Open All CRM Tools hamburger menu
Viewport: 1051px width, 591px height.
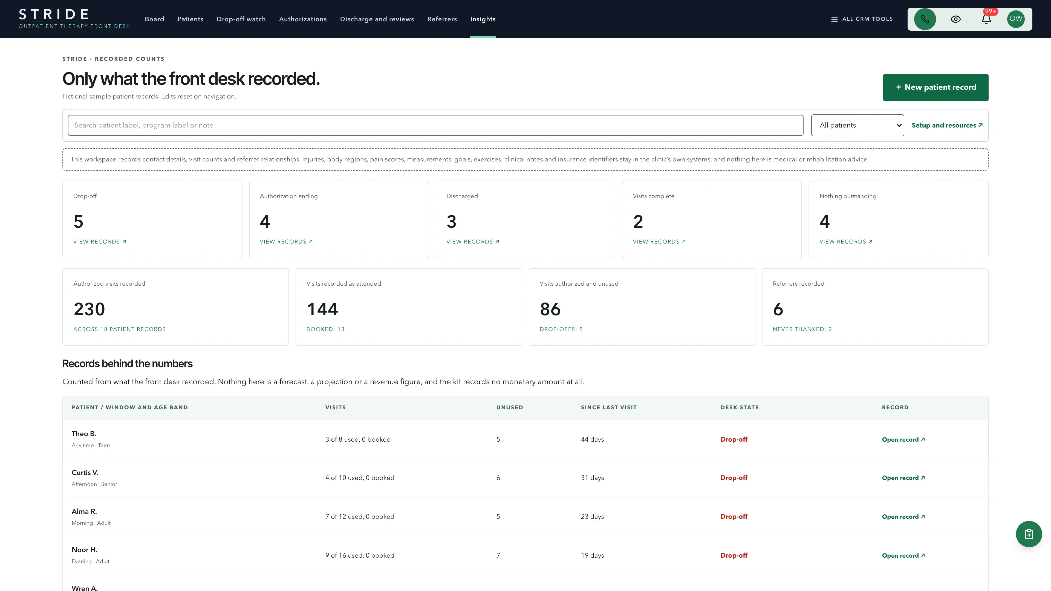(862, 19)
